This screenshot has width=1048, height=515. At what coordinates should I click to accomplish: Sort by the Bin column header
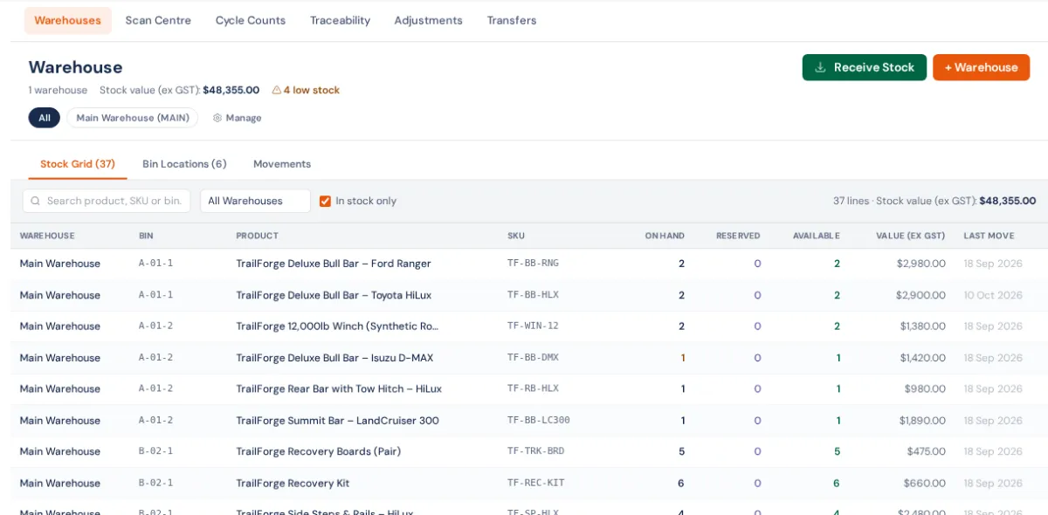tap(146, 236)
